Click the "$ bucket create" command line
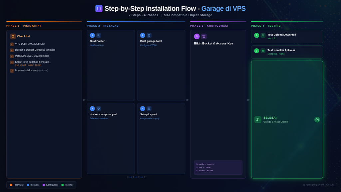The image size is (341, 192). pos(205,164)
